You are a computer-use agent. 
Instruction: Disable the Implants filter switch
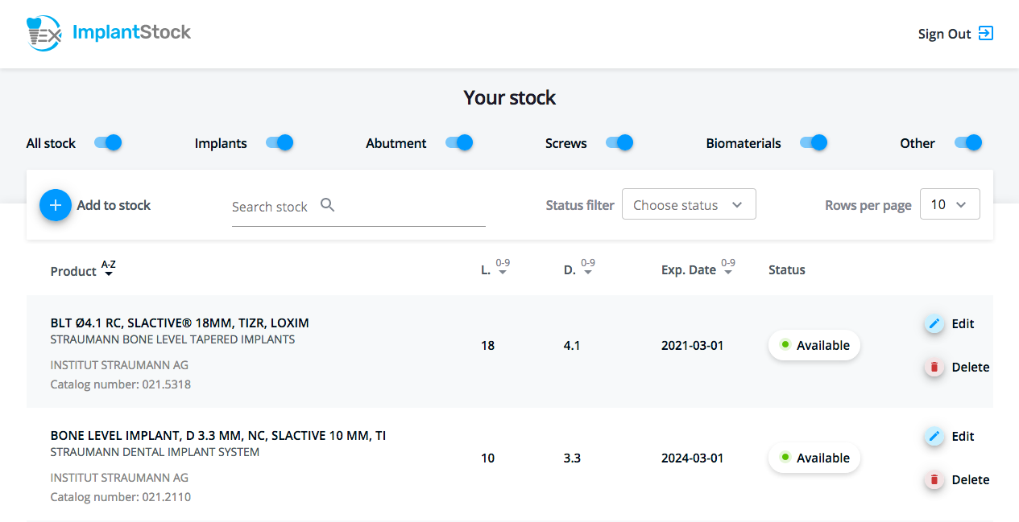[280, 142]
